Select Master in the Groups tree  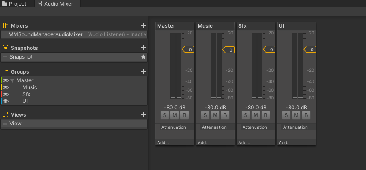tap(25, 80)
